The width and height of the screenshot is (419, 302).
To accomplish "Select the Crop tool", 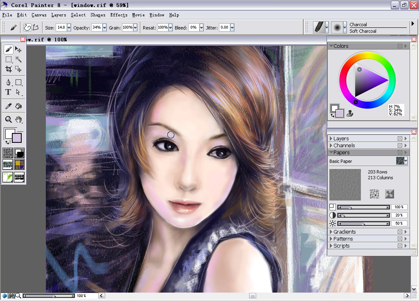I will coord(8,69).
